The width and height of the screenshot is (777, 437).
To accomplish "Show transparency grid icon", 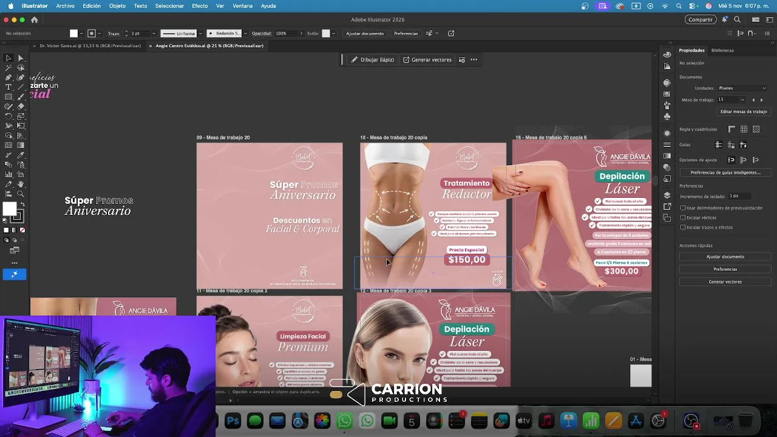I will point(756,129).
